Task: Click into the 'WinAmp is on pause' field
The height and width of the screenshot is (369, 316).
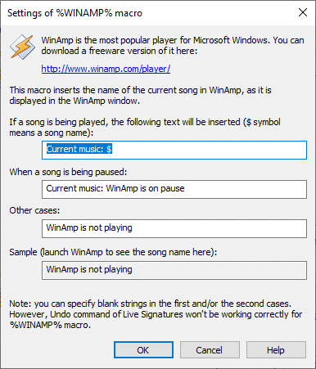Action: pyautogui.click(x=174, y=189)
